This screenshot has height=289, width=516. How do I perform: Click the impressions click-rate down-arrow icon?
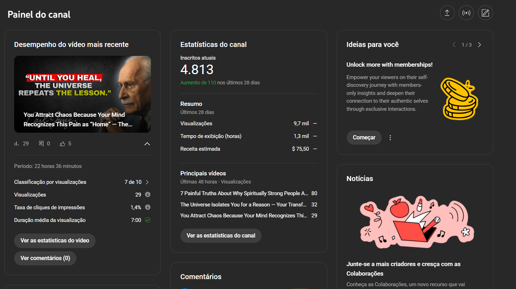148,207
